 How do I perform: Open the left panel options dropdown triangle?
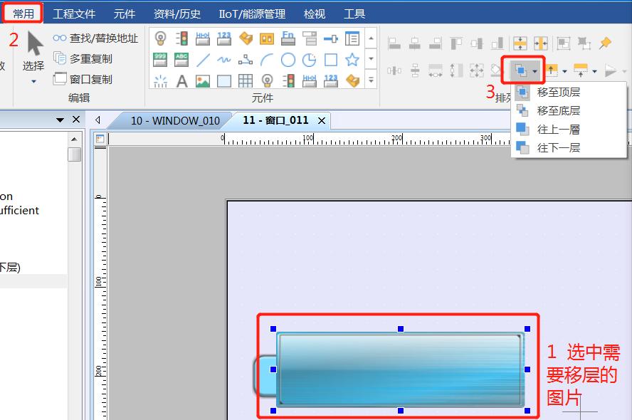pyautogui.click(x=60, y=120)
